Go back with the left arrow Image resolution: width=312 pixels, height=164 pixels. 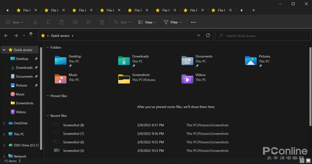[x=6, y=36]
